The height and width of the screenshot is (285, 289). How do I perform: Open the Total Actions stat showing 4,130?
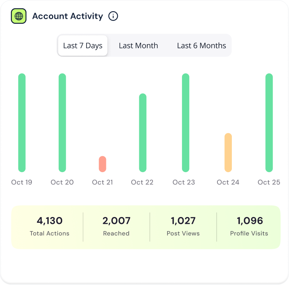point(50,226)
